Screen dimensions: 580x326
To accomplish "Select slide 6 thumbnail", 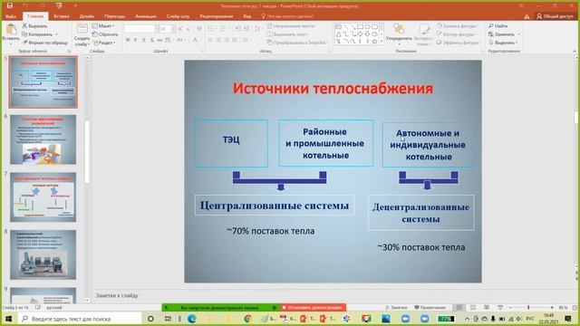I will point(43,139).
